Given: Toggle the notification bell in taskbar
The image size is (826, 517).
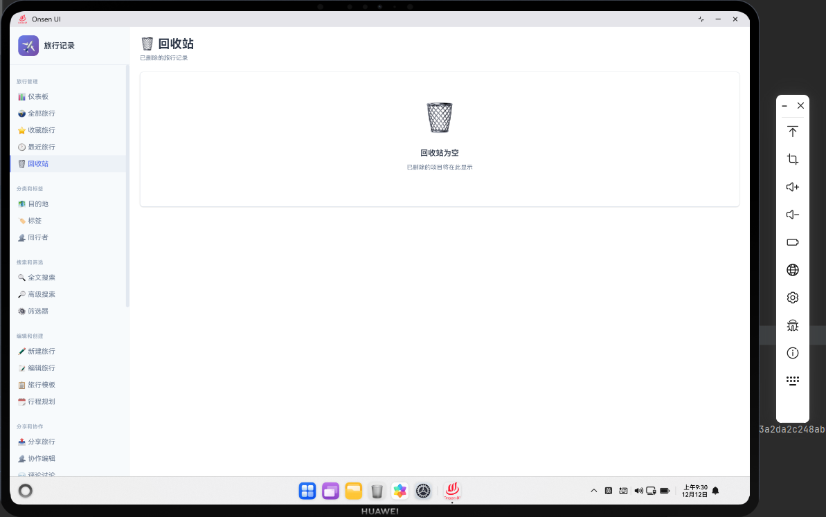Looking at the screenshot, I should 715,490.
